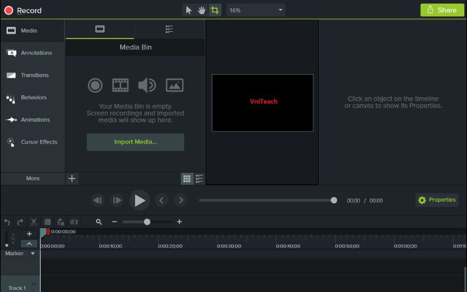
Task: Click the Copy icon in timeline toolbar
Action: (47, 222)
